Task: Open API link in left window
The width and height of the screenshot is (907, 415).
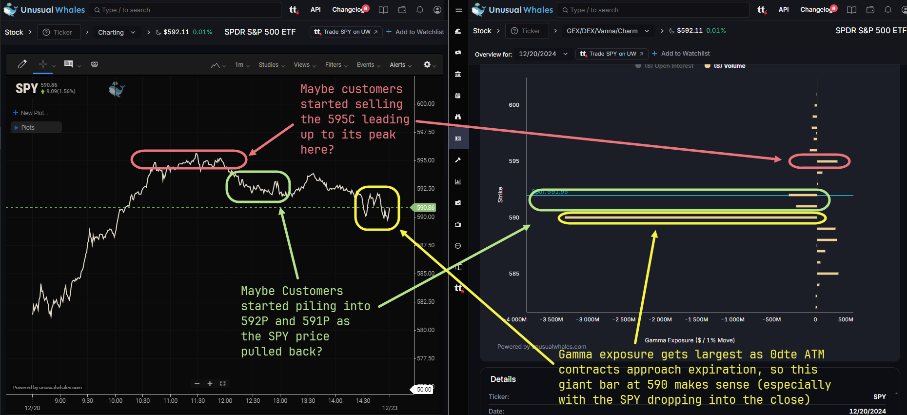Action: tap(315, 9)
